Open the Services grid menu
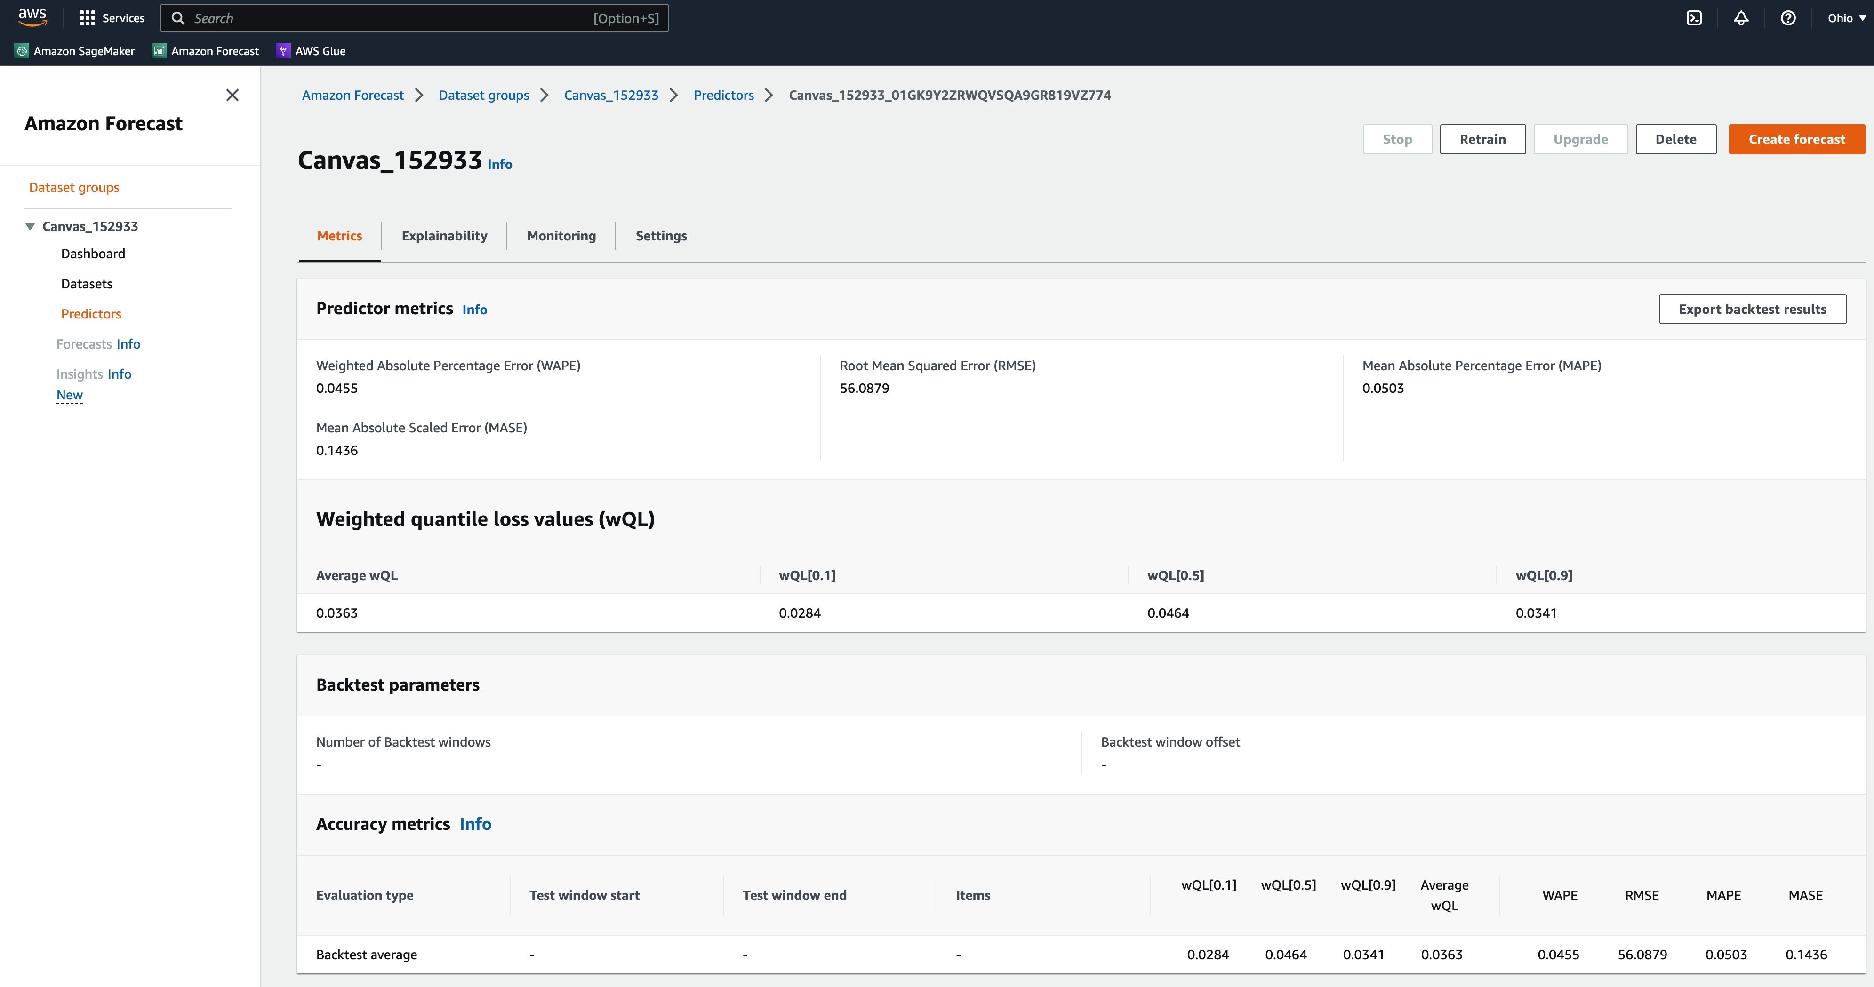The height and width of the screenshot is (987, 1874). point(112,18)
